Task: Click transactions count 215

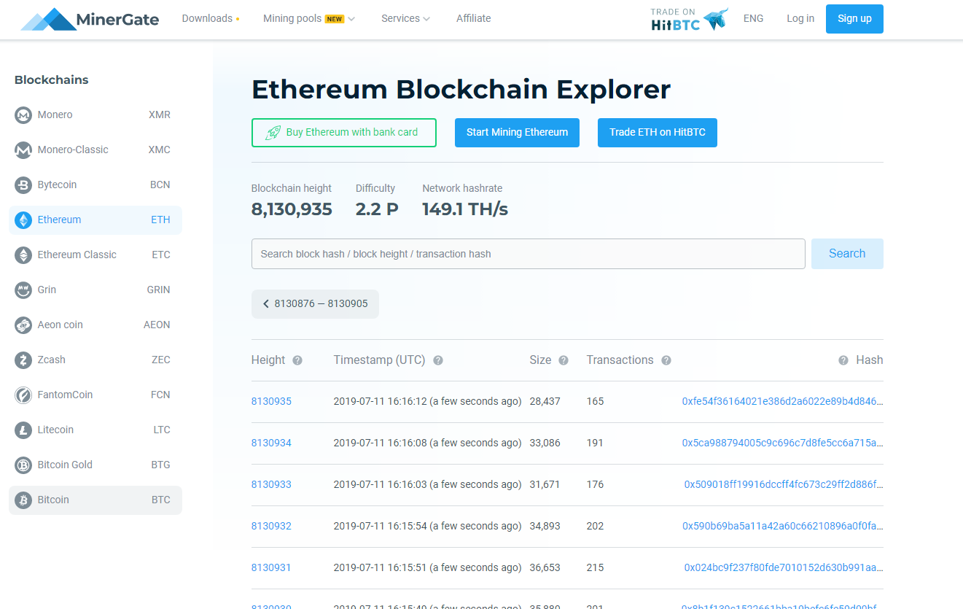Action: click(595, 568)
